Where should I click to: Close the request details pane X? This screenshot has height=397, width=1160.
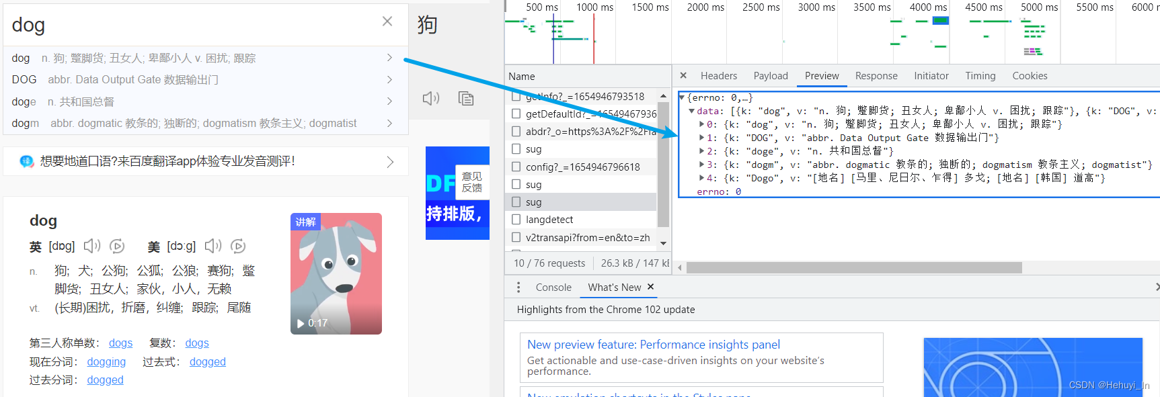coord(683,76)
